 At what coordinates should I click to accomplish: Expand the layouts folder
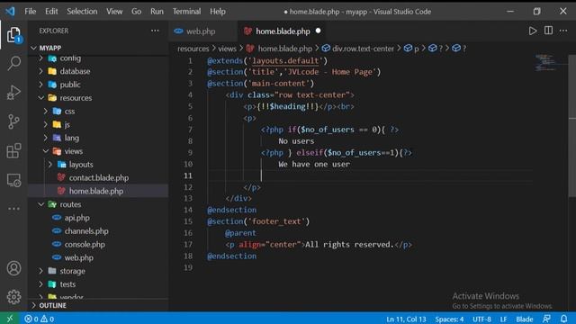81,164
